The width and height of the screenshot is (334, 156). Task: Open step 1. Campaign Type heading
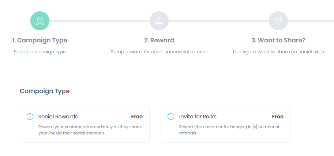40,41
